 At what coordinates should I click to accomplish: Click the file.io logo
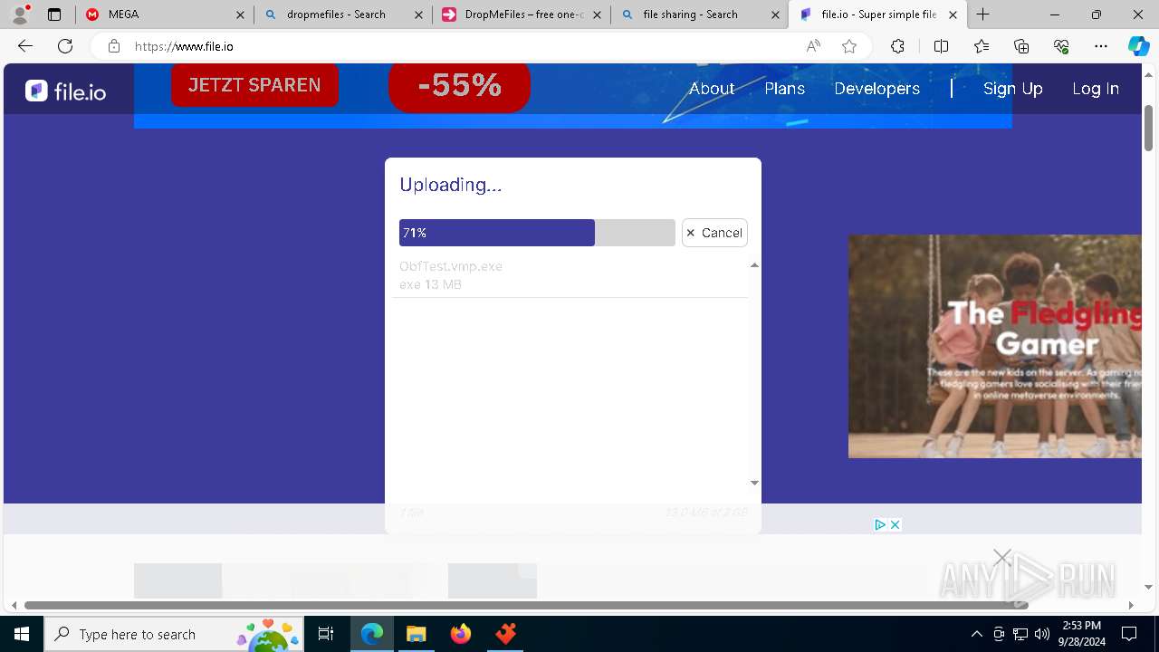pos(65,90)
